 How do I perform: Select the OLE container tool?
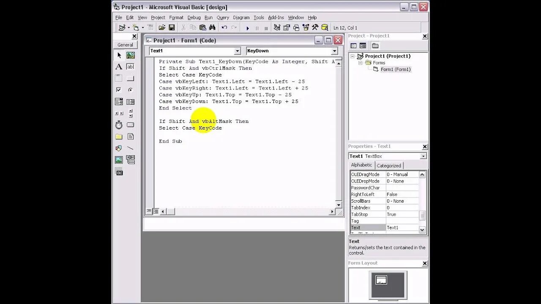point(119,172)
